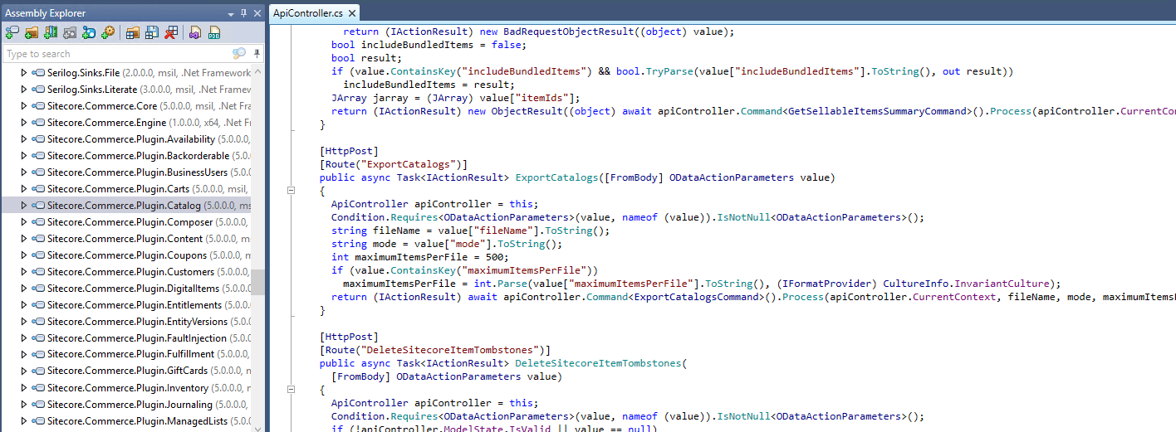
Task: Collapse the ExportCatalogs method outline box
Action: pos(291,191)
